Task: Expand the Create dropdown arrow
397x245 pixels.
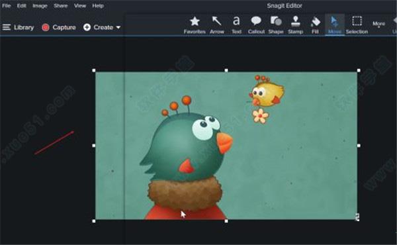Action: pos(118,27)
